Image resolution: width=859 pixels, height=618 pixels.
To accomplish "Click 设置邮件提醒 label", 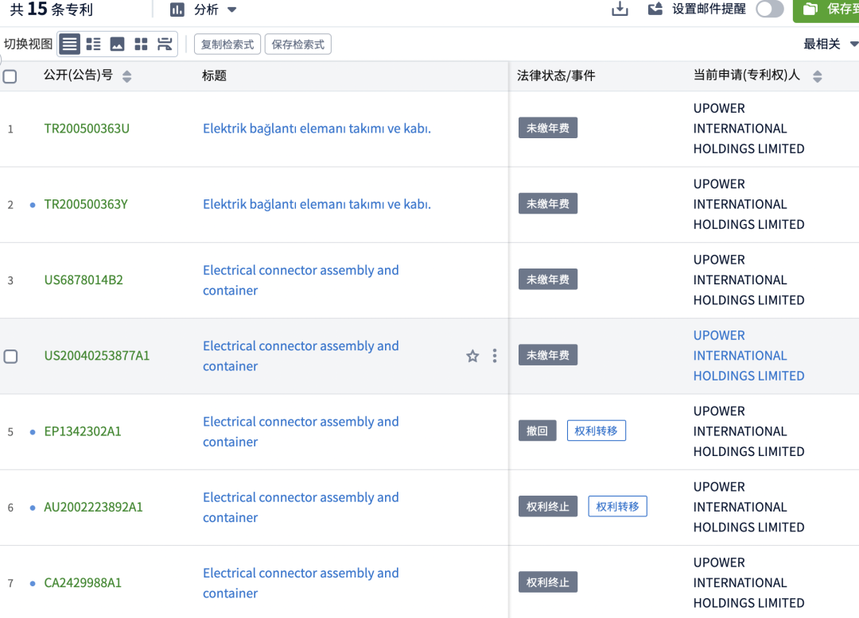I will [709, 10].
